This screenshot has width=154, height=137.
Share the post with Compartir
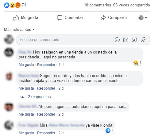114,18
